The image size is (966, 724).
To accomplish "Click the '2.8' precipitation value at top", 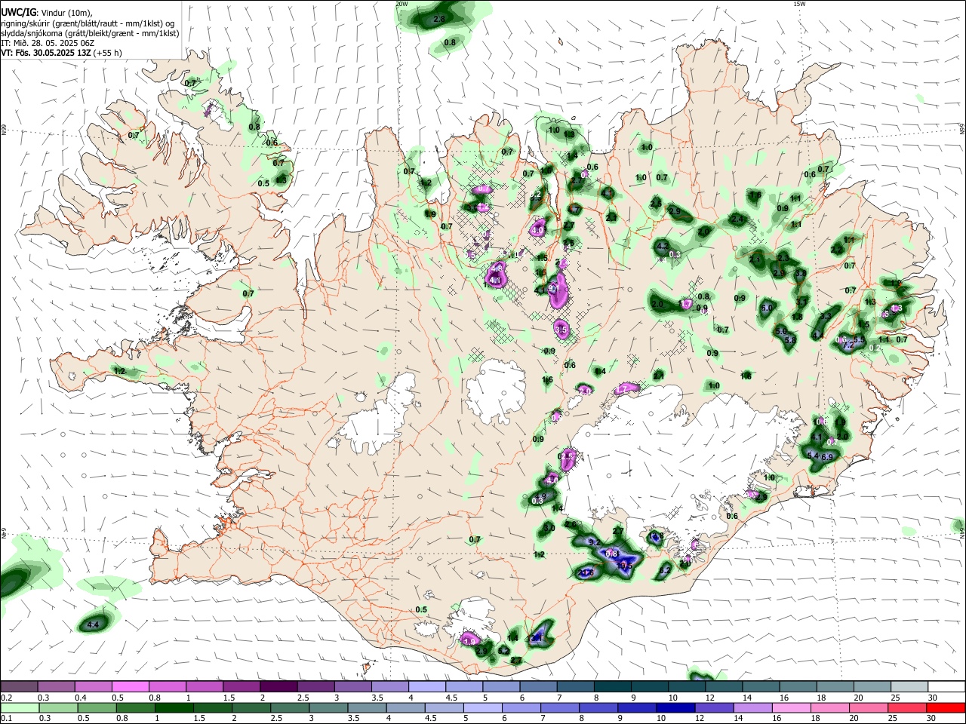I will [x=438, y=18].
